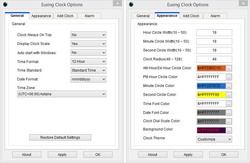Click OK button in right window

click(224, 155)
